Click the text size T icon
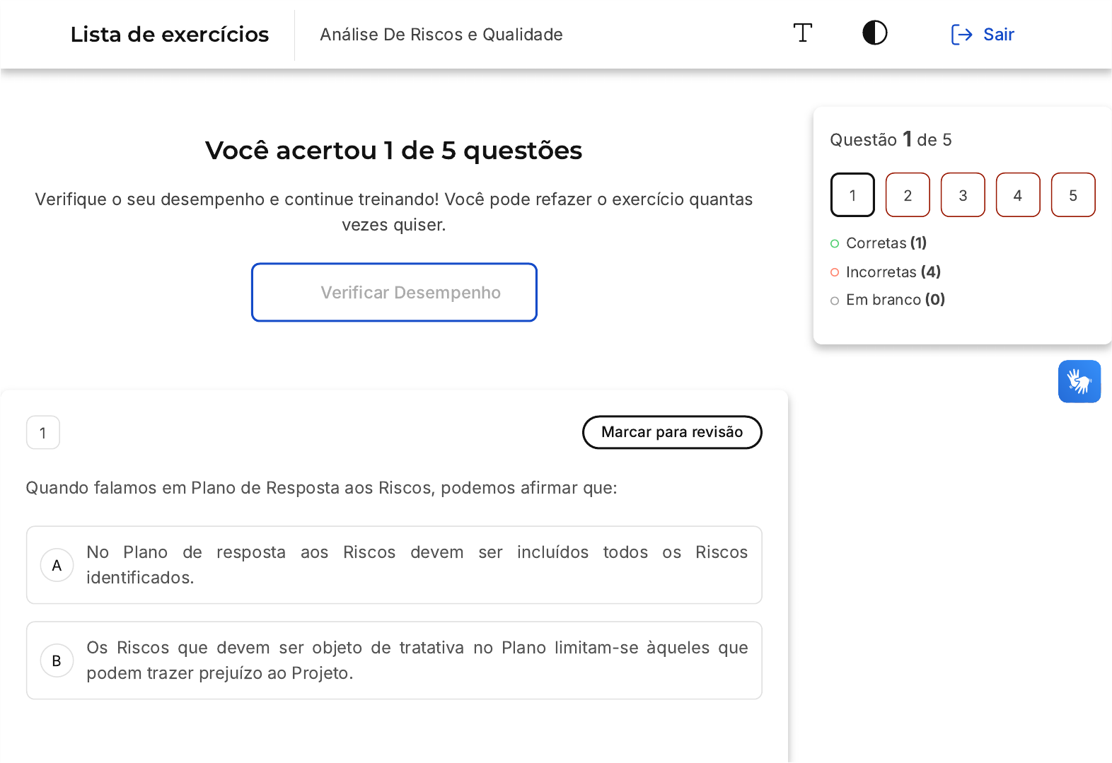The height and width of the screenshot is (763, 1112). (802, 33)
